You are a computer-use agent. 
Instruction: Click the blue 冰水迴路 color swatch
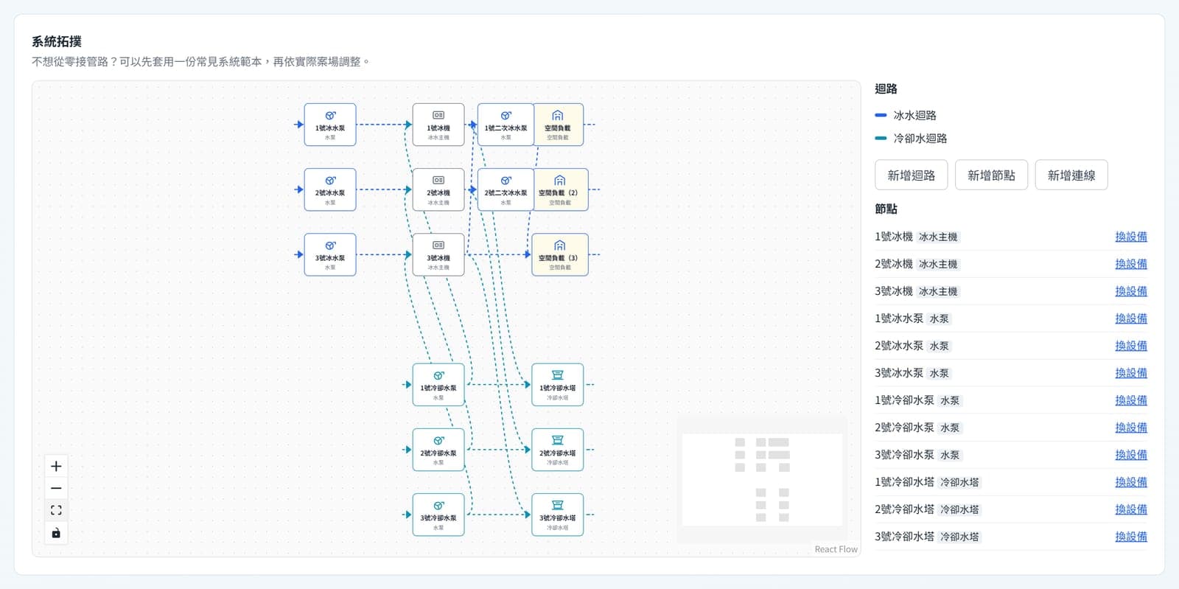[881, 115]
